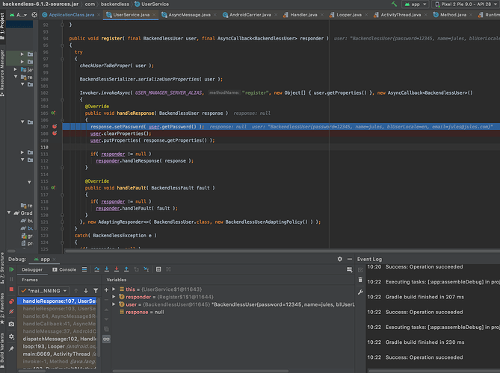Click 'com' in breadcrumb path
Image resolution: width=500 pixels, height=373 pixels.
click(90, 4)
